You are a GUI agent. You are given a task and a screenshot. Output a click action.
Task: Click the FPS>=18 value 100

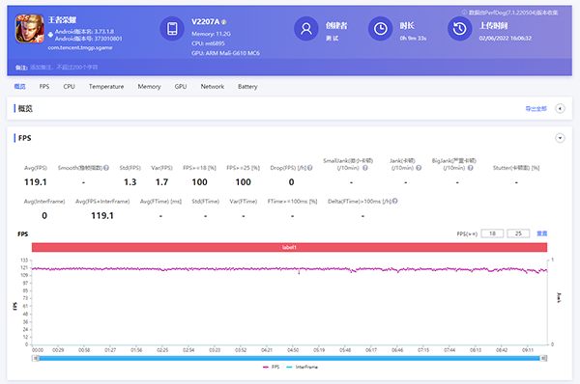[199, 182]
